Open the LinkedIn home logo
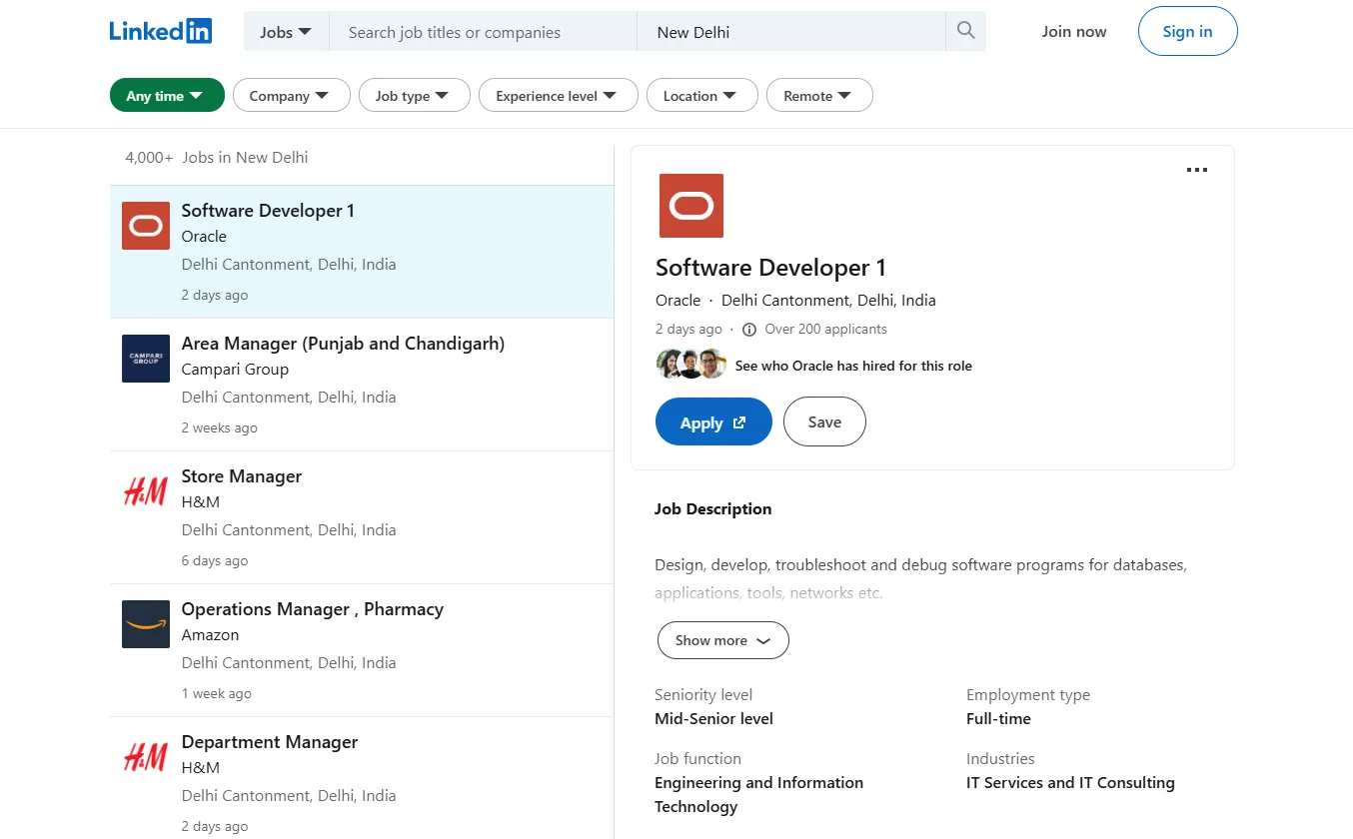The width and height of the screenshot is (1353, 839). pyautogui.click(x=161, y=31)
